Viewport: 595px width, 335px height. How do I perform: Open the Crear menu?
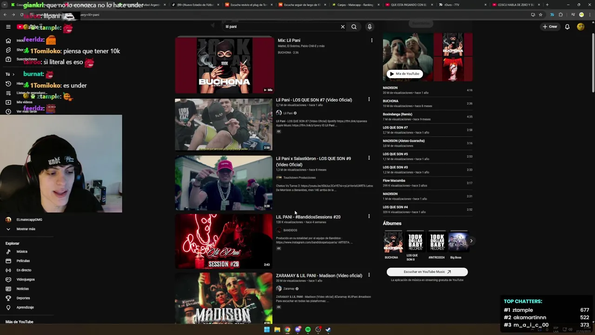[x=549, y=27]
